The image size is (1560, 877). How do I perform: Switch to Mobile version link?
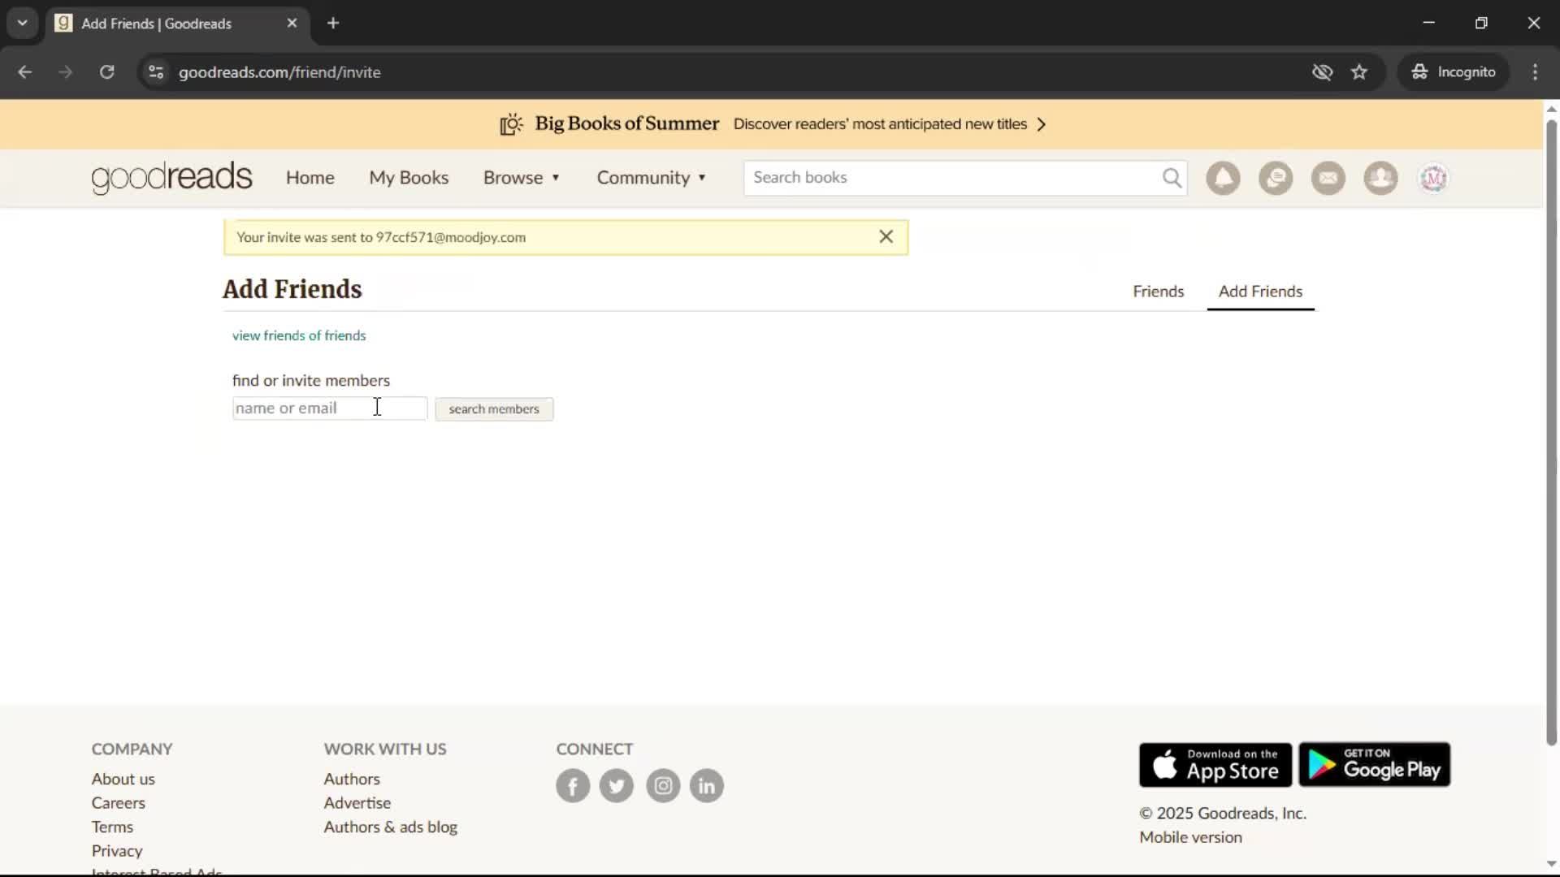pyautogui.click(x=1190, y=837)
